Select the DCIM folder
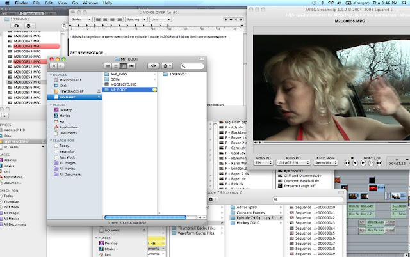The image size is (410, 257). [x=130, y=79]
